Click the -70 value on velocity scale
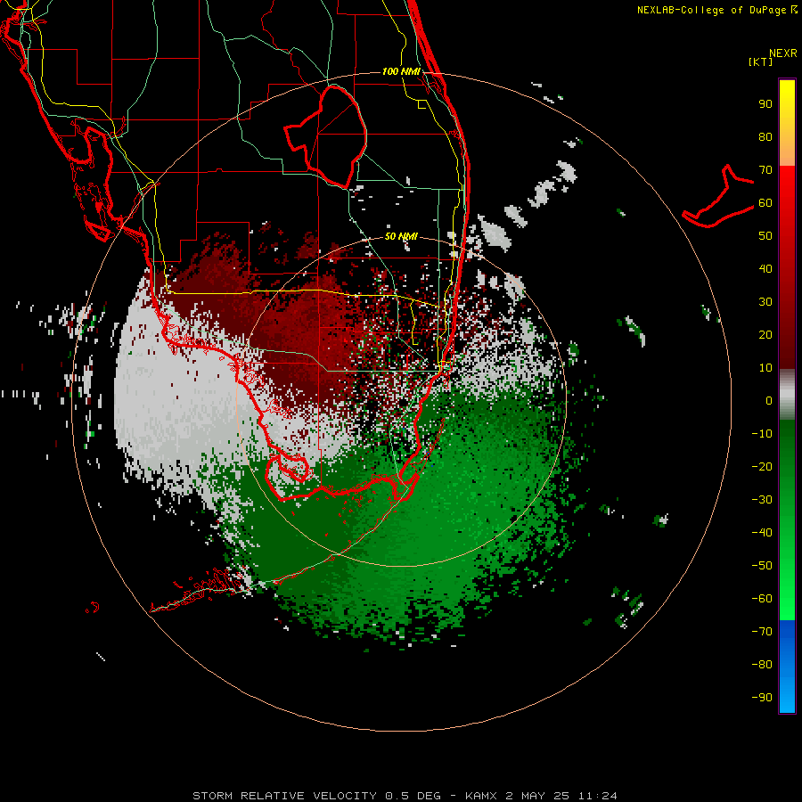Viewport: 802px width, 802px height. tap(762, 632)
